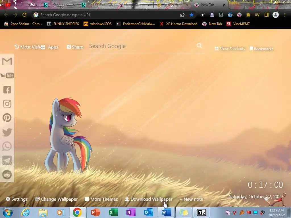Click the share page icon in address bar

(x=182, y=15)
